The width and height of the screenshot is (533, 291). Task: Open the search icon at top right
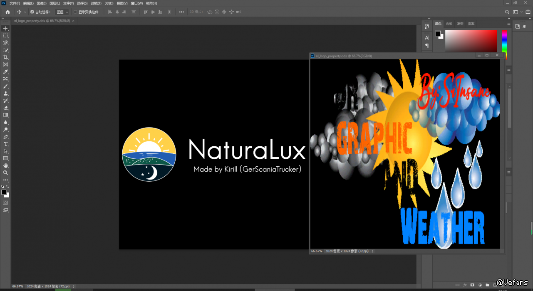pyautogui.click(x=507, y=12)
